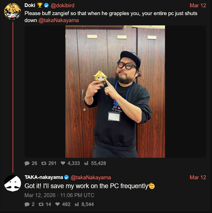Open the @takaNakayama handle beside TAKA-nakayama's name
Viewport: 212px width, 213px height.
(91, 178)
